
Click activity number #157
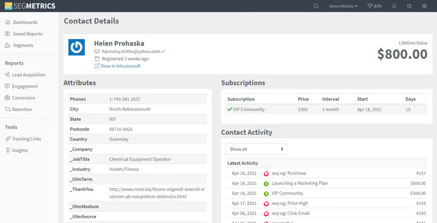tap(421, 173)
